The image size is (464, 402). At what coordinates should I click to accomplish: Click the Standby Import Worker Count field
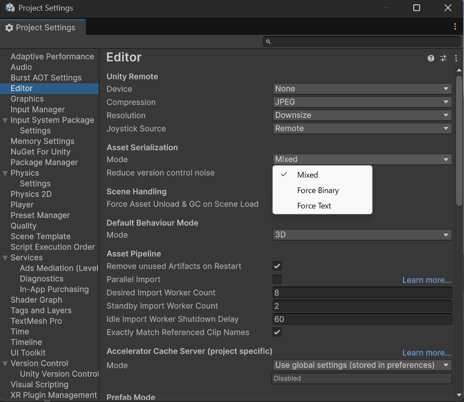pyautogui.click(x=362, y=306)
